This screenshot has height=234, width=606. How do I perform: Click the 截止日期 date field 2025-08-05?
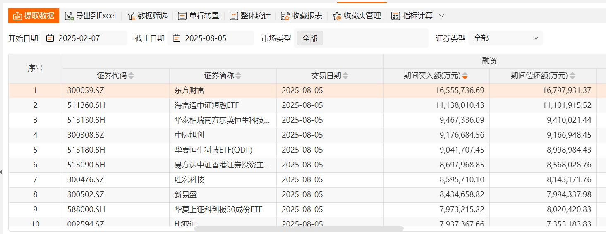click(x=206, y=38)
